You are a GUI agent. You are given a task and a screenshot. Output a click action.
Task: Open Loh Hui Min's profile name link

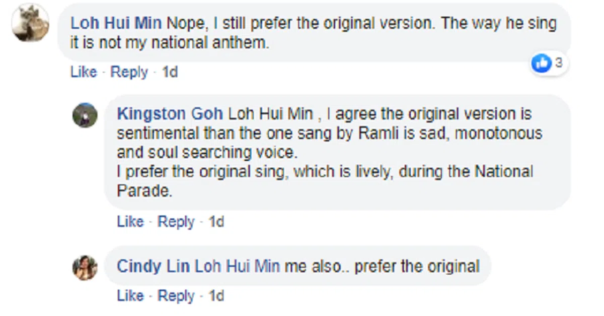pos(117,23)
